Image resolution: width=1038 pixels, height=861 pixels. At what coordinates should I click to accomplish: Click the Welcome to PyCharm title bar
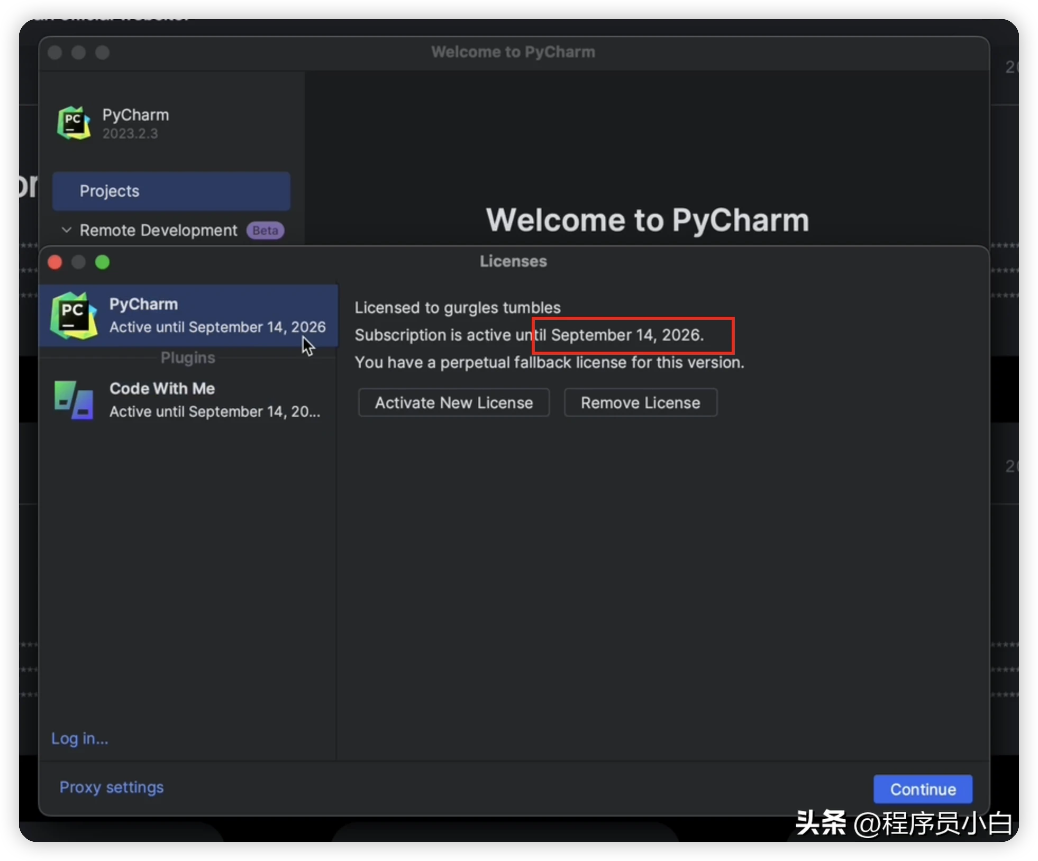tap(513, 52)
